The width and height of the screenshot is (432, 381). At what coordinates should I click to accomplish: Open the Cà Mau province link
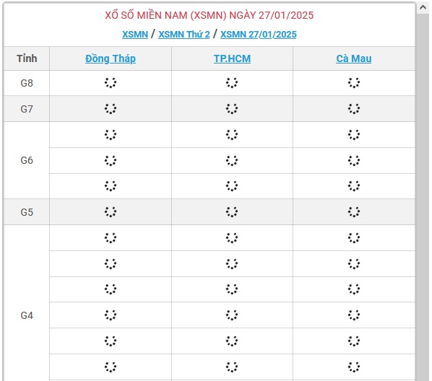(354, 58)
